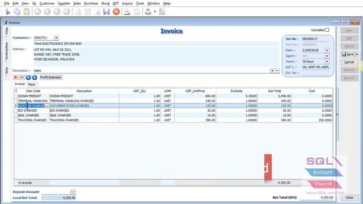The width and height of the screenshot is (363, 204).
Task: Click the Paste clipboard toolbar icon
Action: coord(27,11)
